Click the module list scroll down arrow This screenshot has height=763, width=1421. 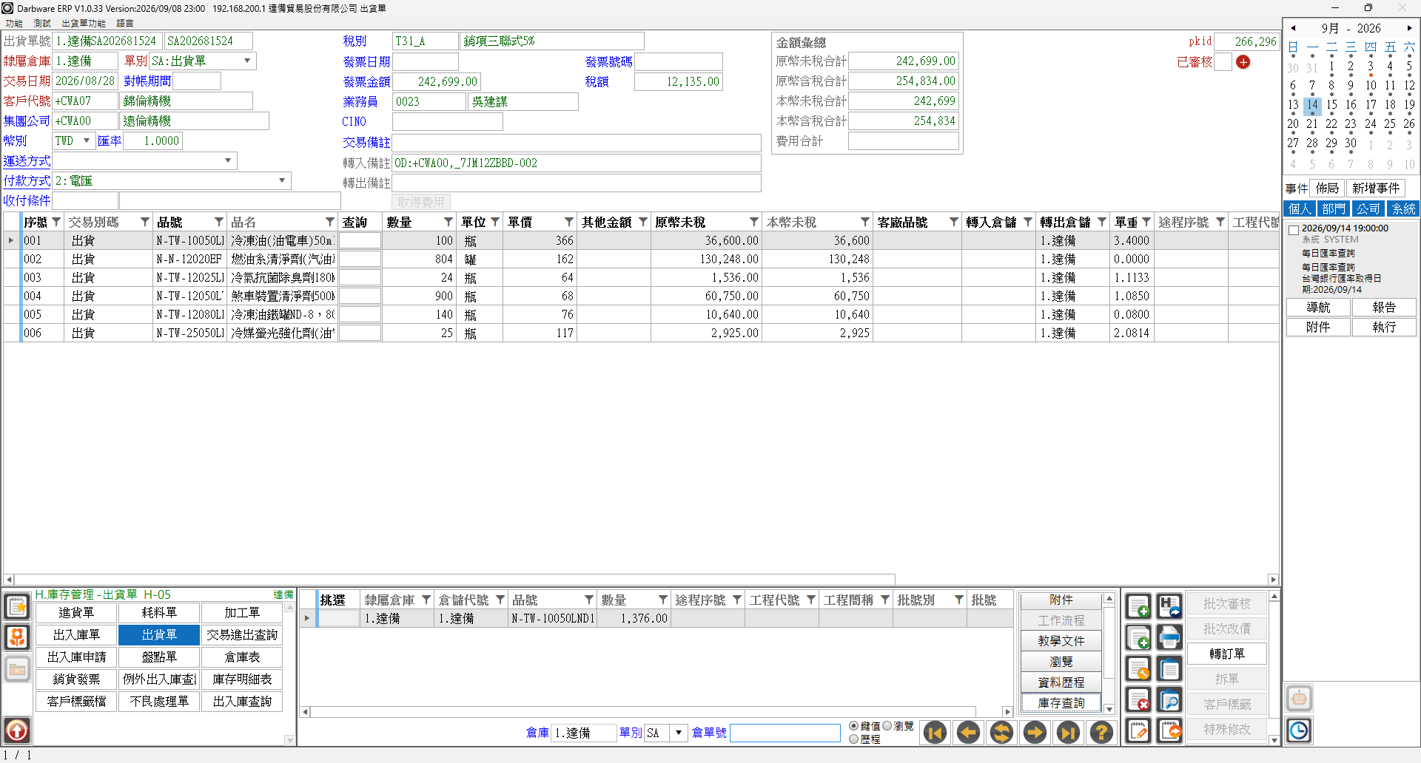(x=289, y=740)
